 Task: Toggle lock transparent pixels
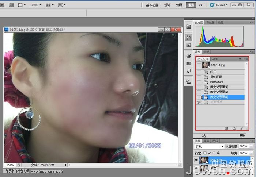tap(205, 153)
